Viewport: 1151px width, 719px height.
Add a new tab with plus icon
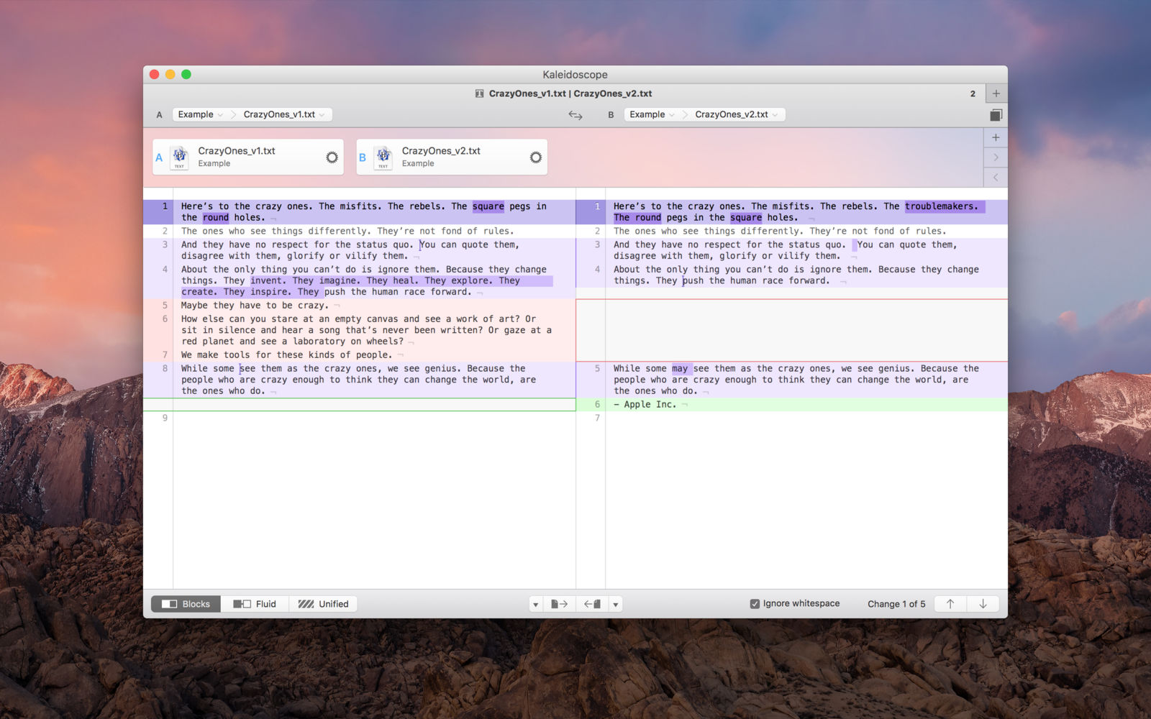[996, 93]
